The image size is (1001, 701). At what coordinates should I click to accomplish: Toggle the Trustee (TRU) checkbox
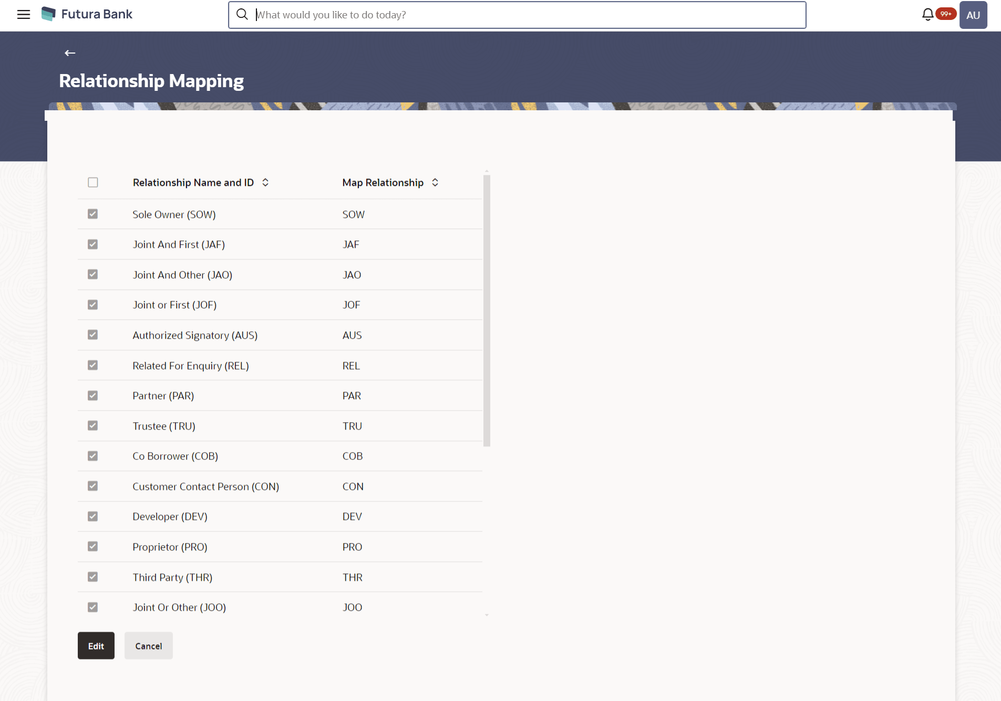click(x=93, y=425)
